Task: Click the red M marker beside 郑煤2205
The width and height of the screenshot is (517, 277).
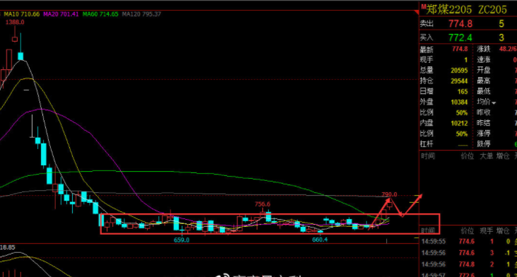Action: 424,7
